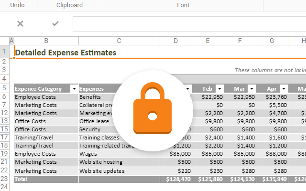This screenshot has height=191, width=306.
Task: Click the cancel X icon beside formula bar
Action: click(x=20, y=23)
